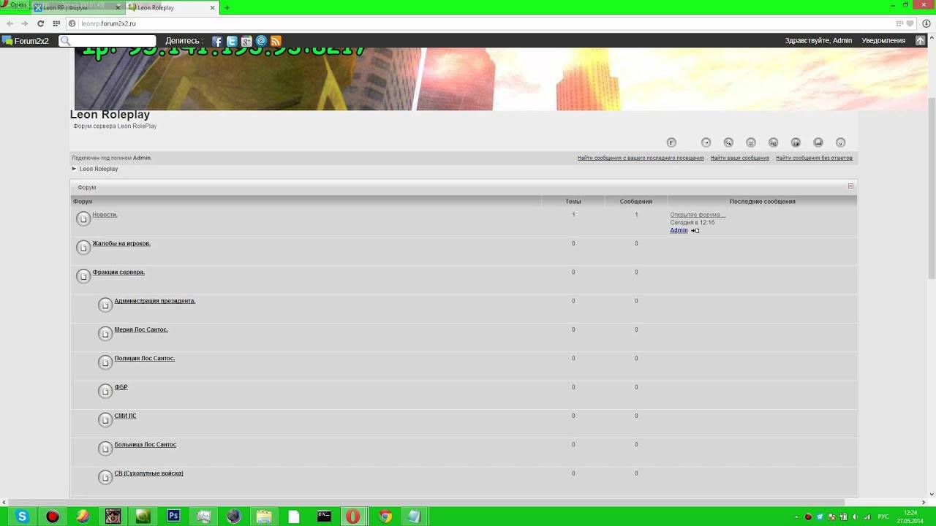This screenshot has width=936, height=526.
Task: Show hidden system tray icons
Action: [796, 517]
